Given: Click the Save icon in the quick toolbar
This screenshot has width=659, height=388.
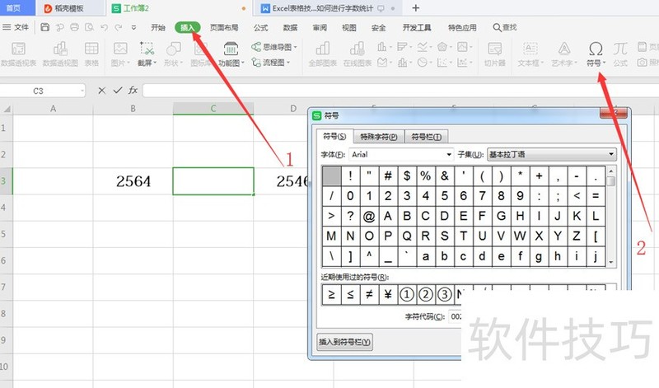Looking at the screenshot, I should click(45, 27).
